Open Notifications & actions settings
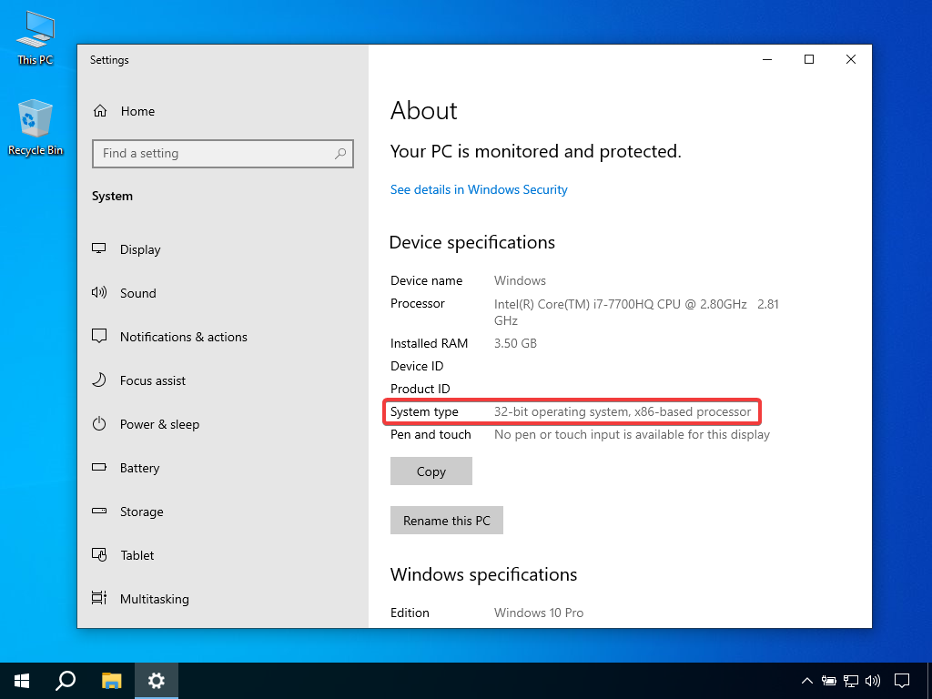 [183, 337]
